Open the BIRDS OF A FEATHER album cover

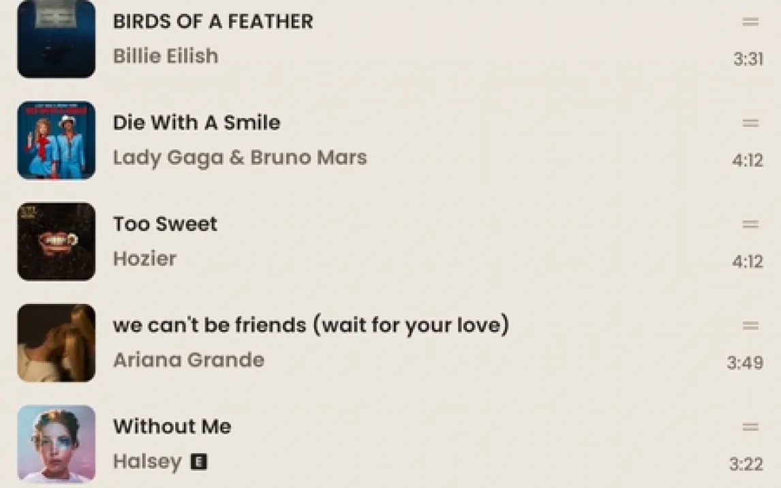click(x=57, y=39)
